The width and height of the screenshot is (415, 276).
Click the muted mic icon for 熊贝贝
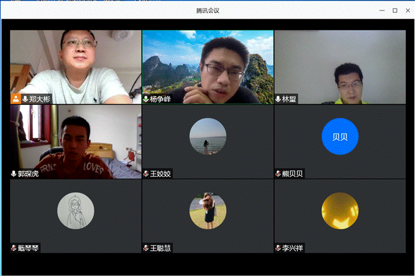tap(278, 174)
